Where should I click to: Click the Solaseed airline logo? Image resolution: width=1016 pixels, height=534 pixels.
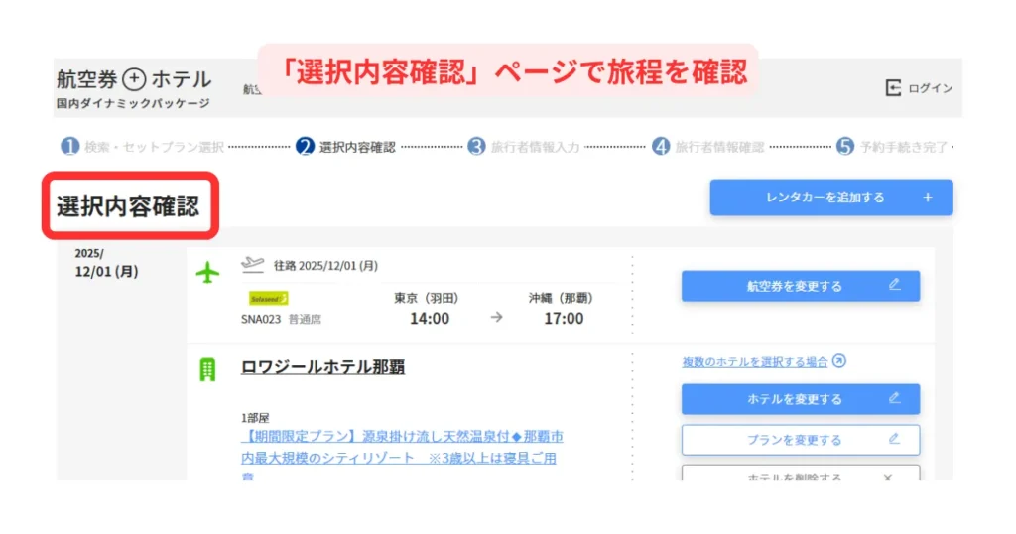tap(268, 298)
